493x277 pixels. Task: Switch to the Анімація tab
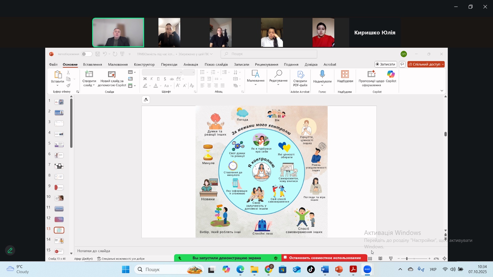coord(191,65)
